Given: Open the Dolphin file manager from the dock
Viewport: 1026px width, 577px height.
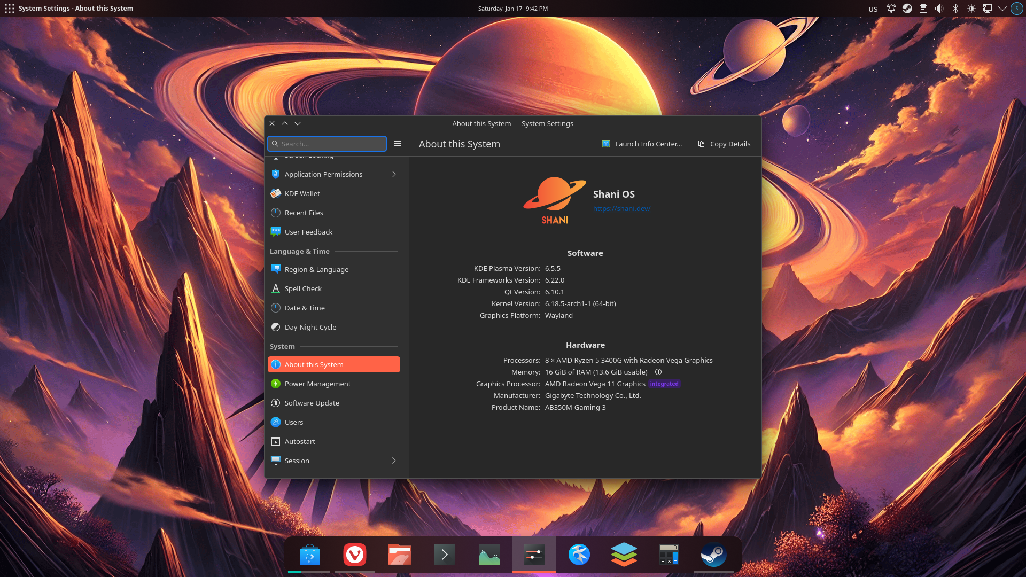Looking at the screenshot, I should click(x=400, y=555).
